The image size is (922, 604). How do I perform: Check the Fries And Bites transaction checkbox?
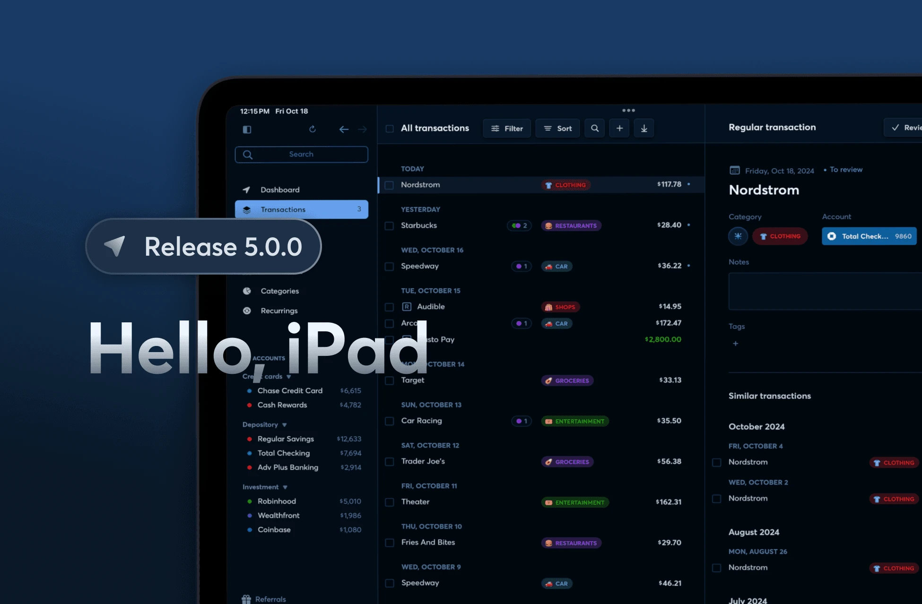[x=389, y=543]
